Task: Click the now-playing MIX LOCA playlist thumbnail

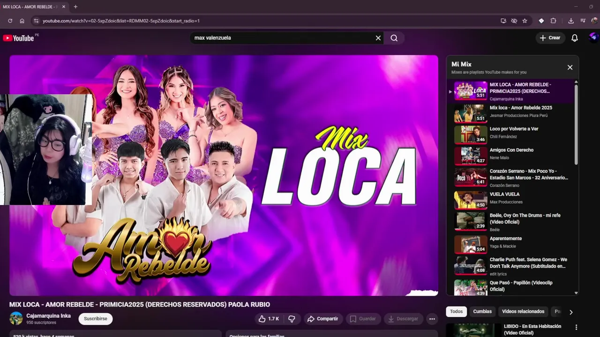Action: 471,90
